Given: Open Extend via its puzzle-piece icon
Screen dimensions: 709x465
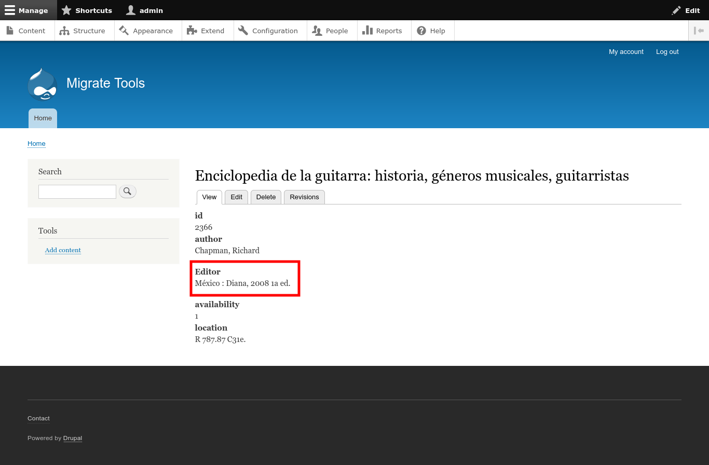Looking at the screenshot, I should (192, 31).
